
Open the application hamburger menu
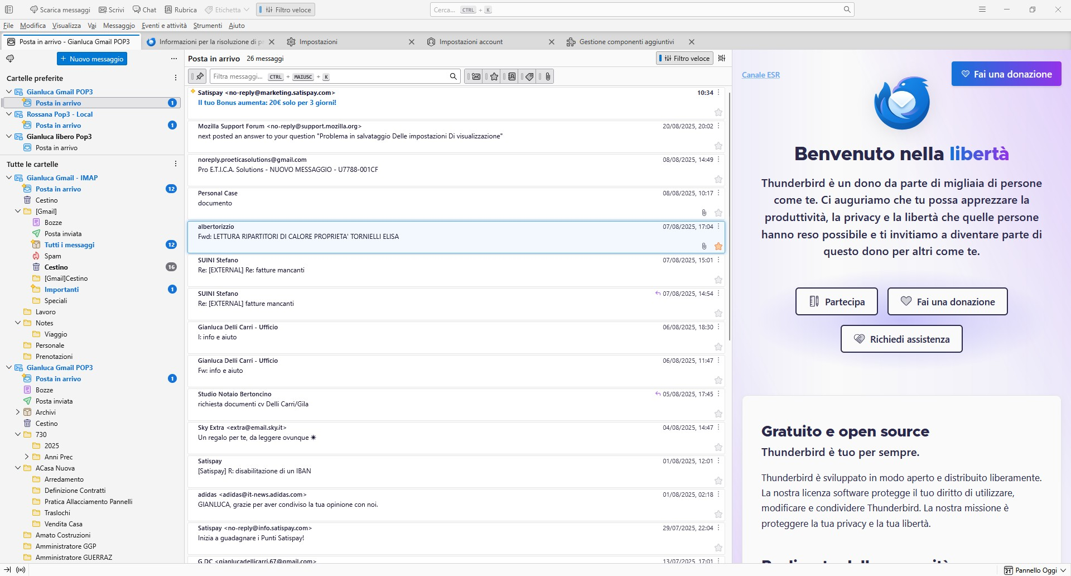[982, 9]
